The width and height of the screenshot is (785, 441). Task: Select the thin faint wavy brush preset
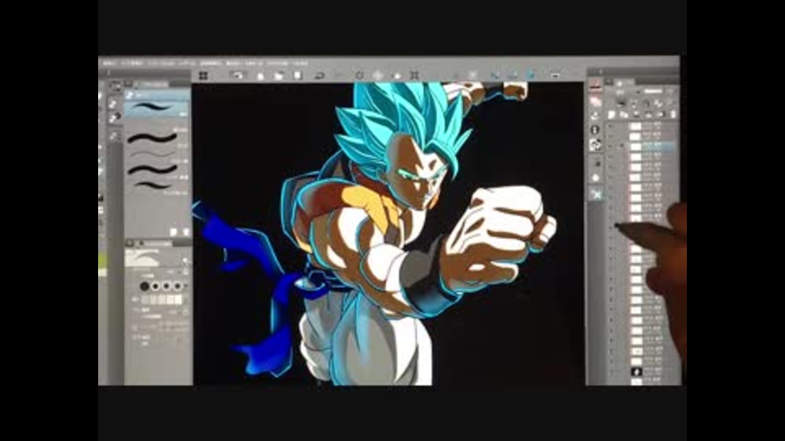[152, 154]
